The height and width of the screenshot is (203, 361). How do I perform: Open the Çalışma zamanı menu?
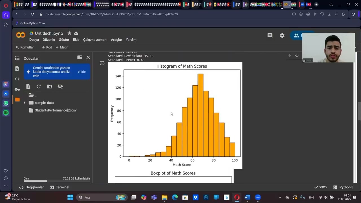coord(95,40)
